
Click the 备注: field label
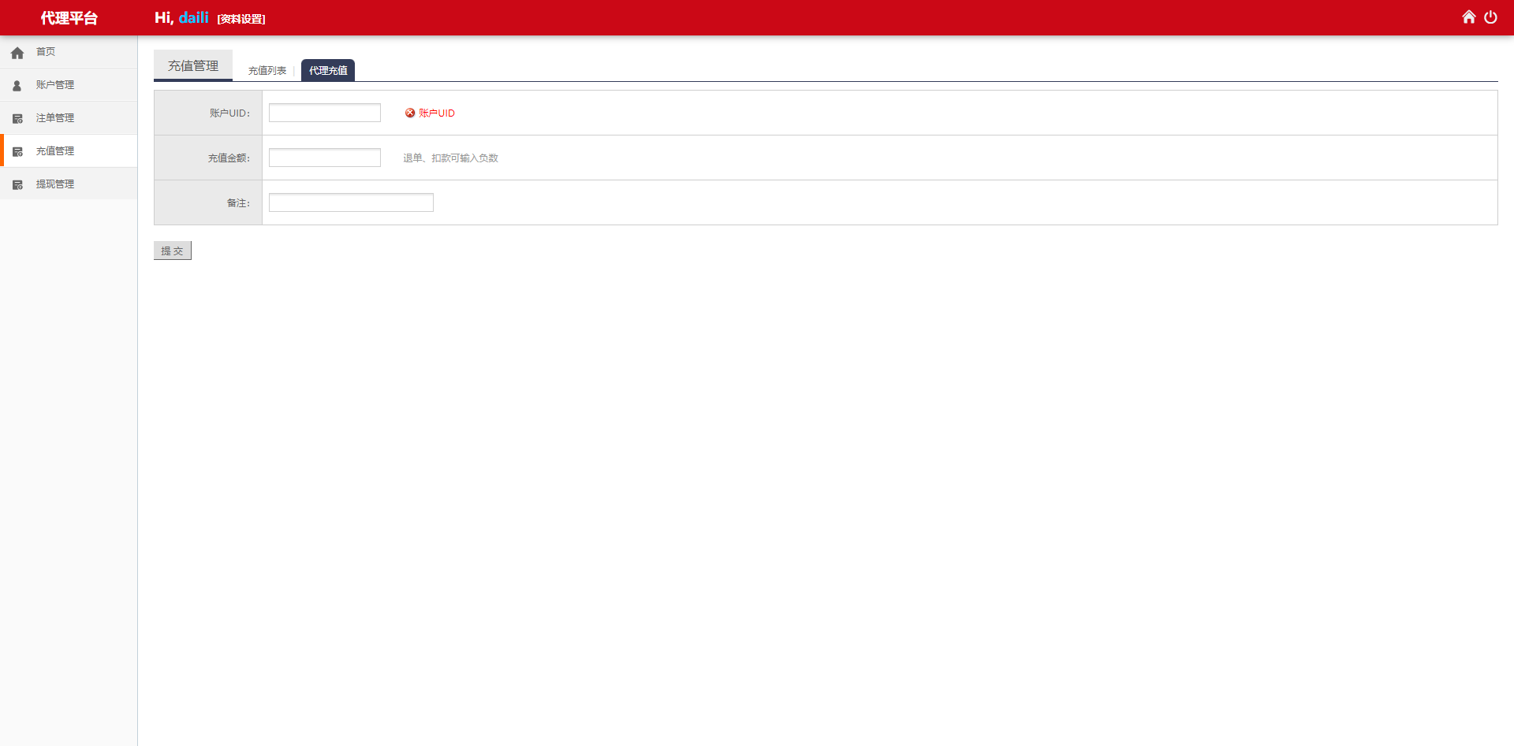[239, 203]
